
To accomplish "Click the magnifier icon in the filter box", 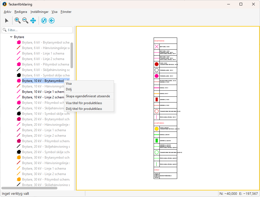I will [x=5, y=30].
